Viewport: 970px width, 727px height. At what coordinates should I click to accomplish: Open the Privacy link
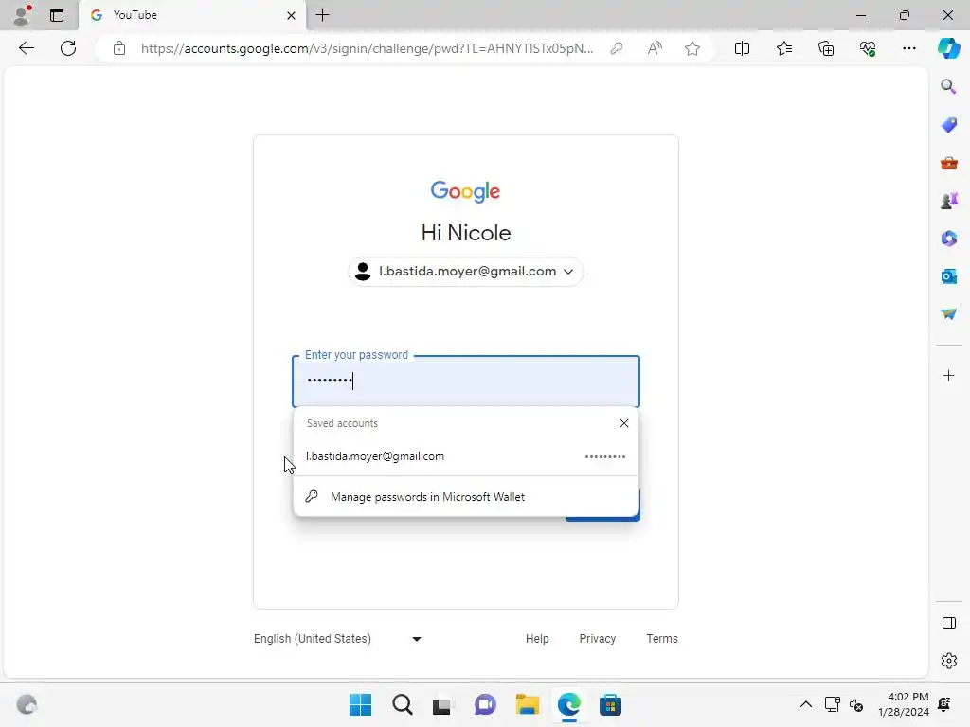(x=597, y=639)
